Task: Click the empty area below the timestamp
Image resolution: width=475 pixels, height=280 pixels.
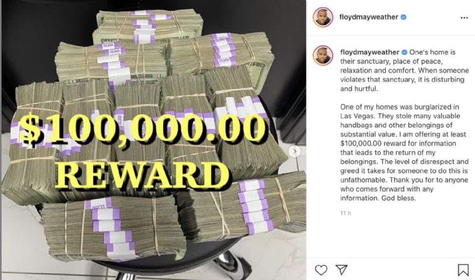Action: 391,236
